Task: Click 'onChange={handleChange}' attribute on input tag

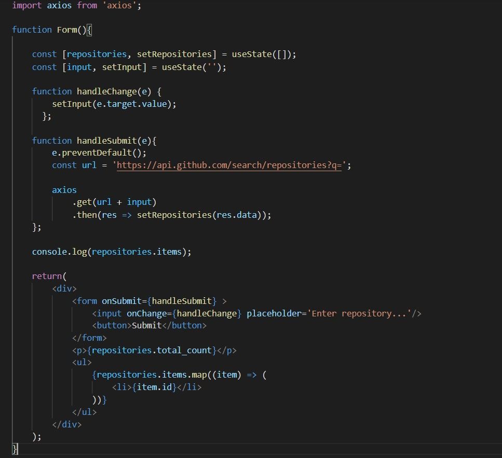Action: click(184, 313)
